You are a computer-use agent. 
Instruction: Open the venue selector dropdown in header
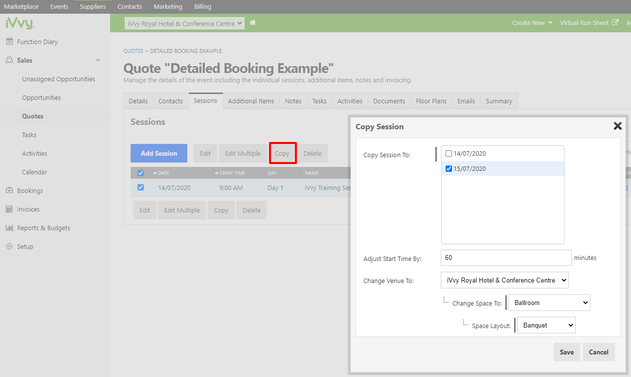coord(184,23)
